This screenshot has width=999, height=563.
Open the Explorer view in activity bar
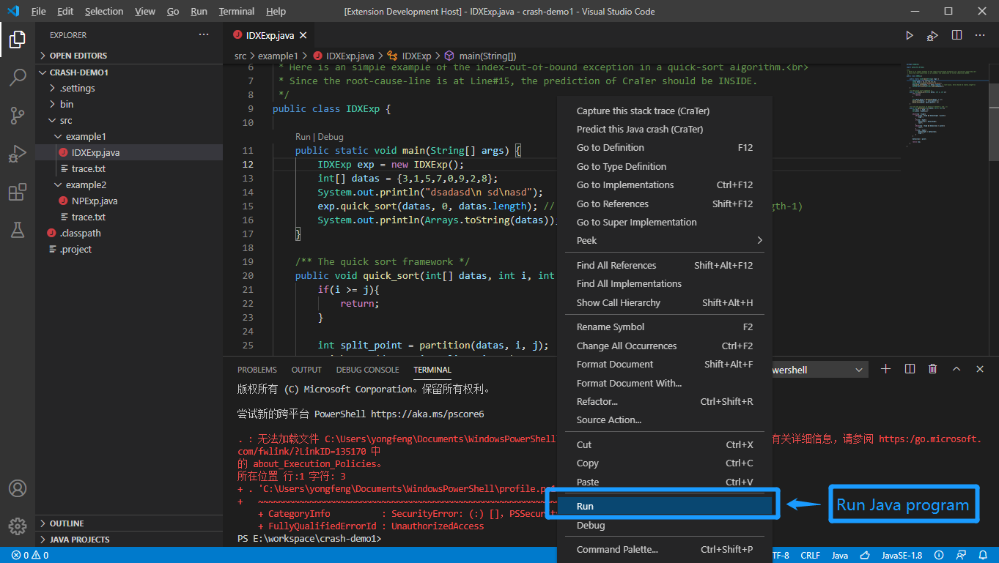[x=18, y=40]
